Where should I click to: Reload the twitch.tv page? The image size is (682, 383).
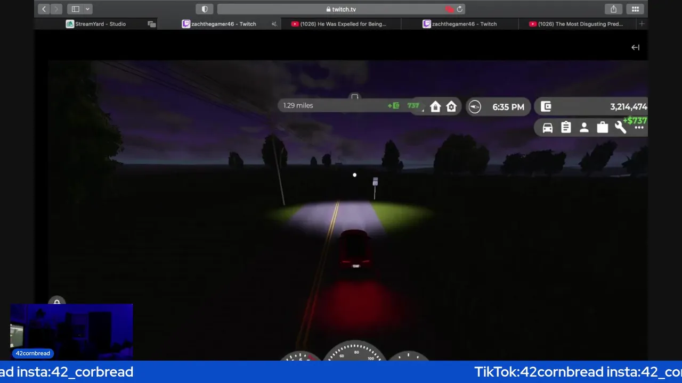click(x=459, y=9)
